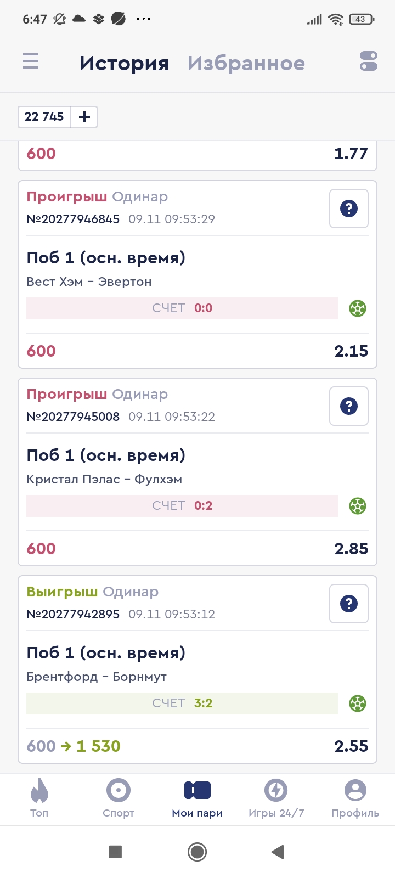This screenshot has width=395, height=878.
Task: Open the Вест Хэм – Эвертон match link
Action: [x=89, y=282]
